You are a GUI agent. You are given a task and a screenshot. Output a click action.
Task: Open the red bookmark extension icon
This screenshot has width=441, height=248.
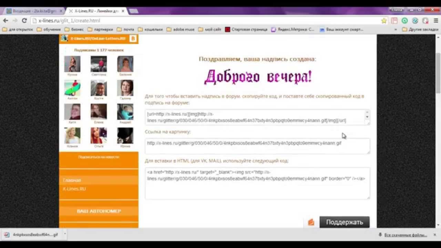[x=394, y=21]
